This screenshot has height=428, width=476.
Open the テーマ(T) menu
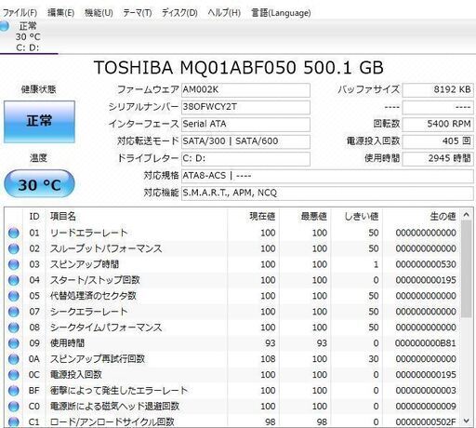coord(138,13)
